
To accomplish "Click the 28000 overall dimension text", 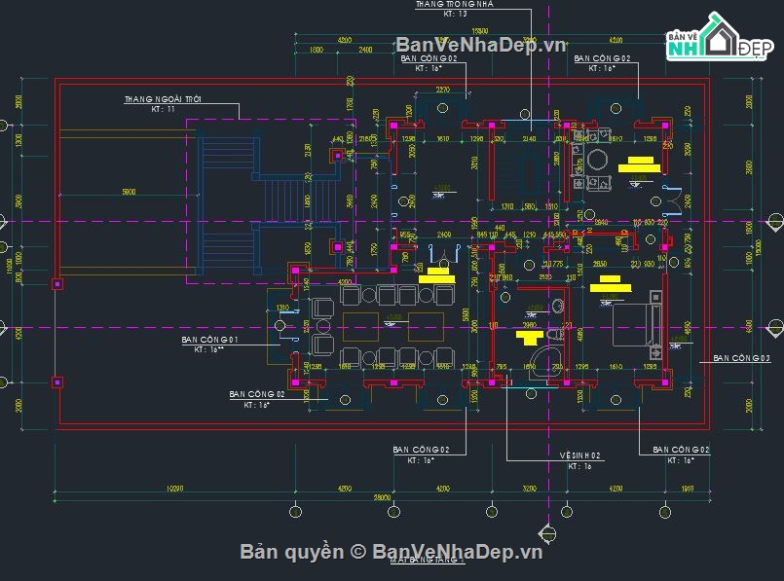I will point(382,498).
